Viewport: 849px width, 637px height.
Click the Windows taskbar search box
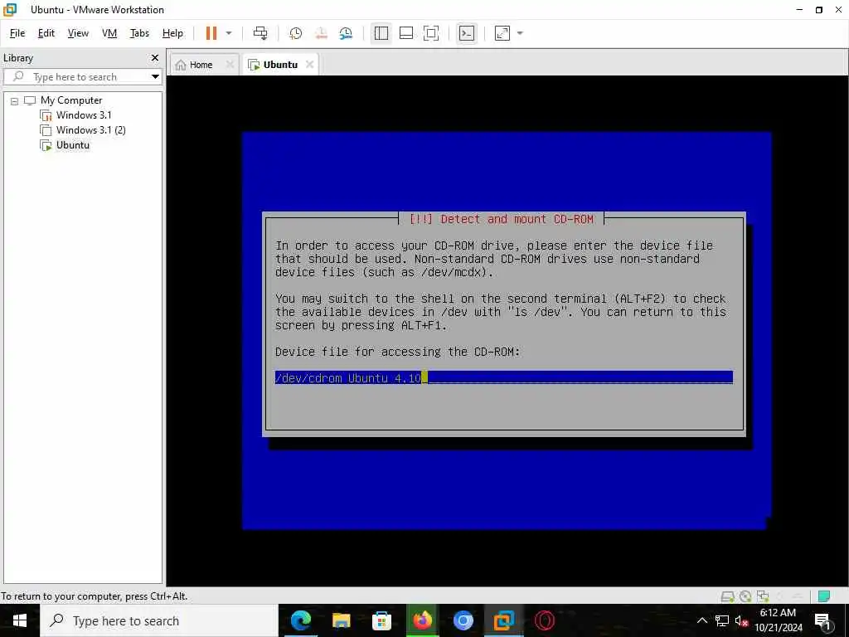tap(159, 620)
